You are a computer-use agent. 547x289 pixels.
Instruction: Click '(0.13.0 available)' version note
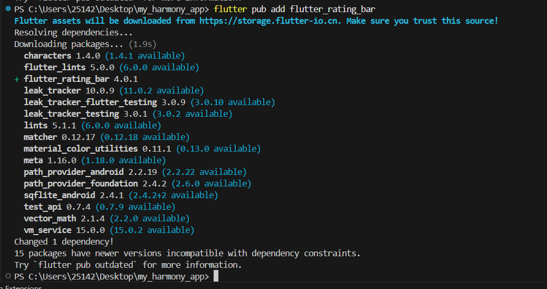(218, 149)
